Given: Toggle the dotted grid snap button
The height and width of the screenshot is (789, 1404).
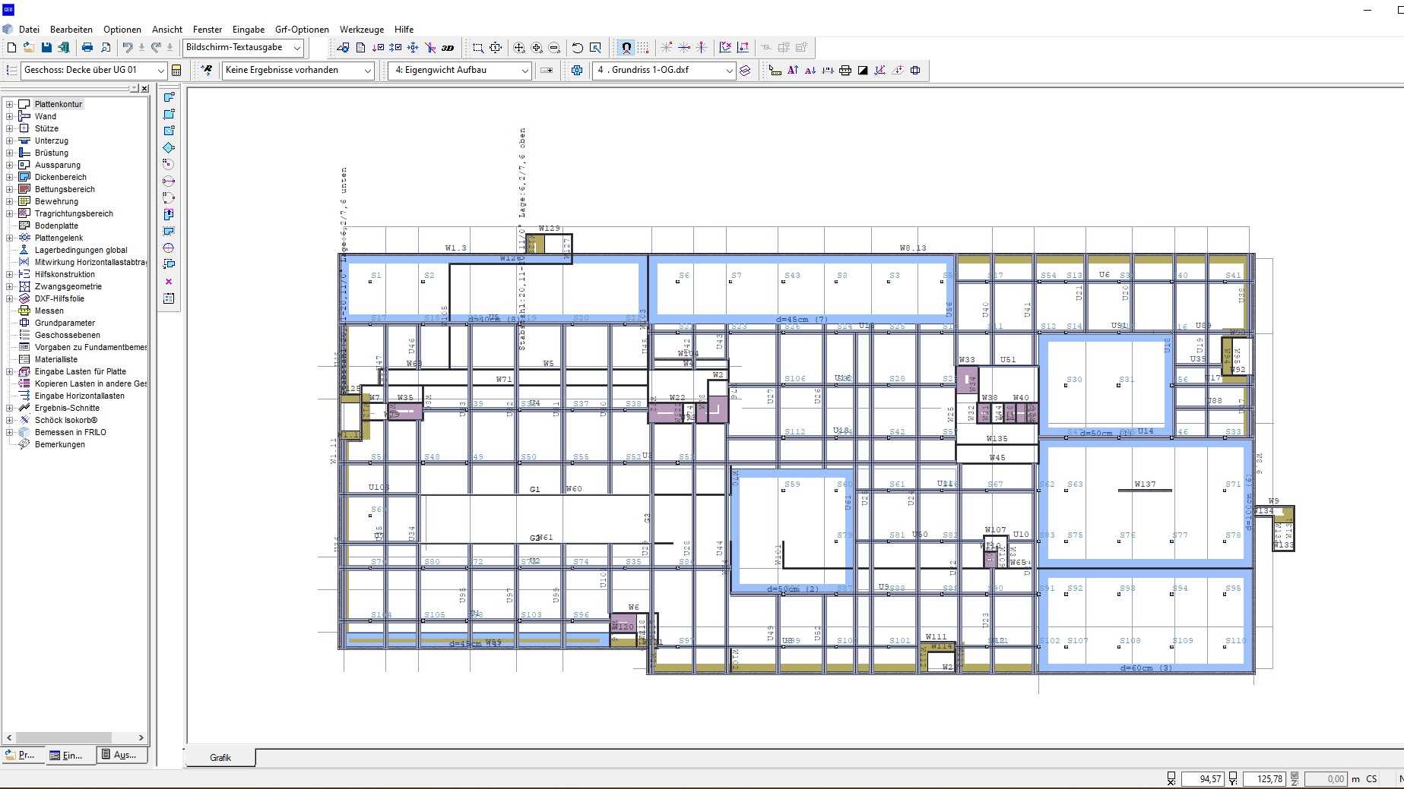Looking at the screenshot, I should 643,48.
